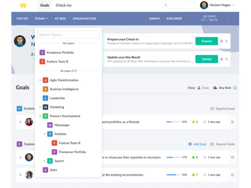251x188 pixels.
Task: Go to the next quarter with the arrow
Action: pyautogui.click(x=228, y=19)
